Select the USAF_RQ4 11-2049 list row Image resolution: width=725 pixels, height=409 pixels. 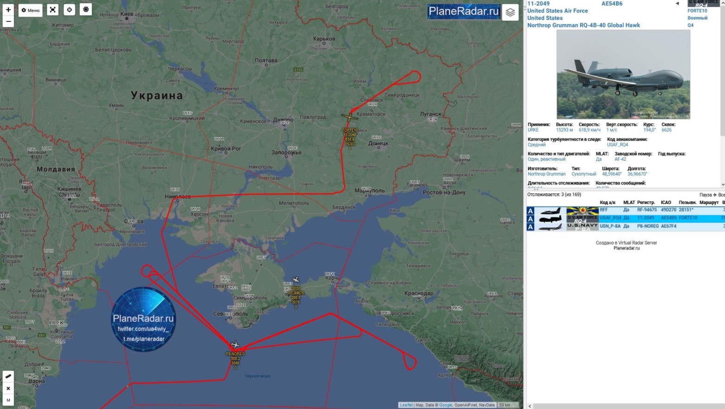[x=625, y=218]
